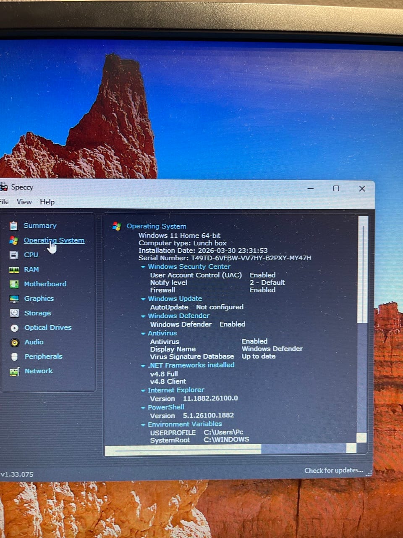The width and height of the screenshot is (403, 538).
Task: Open the Storage section label
Action: [38, 313]
